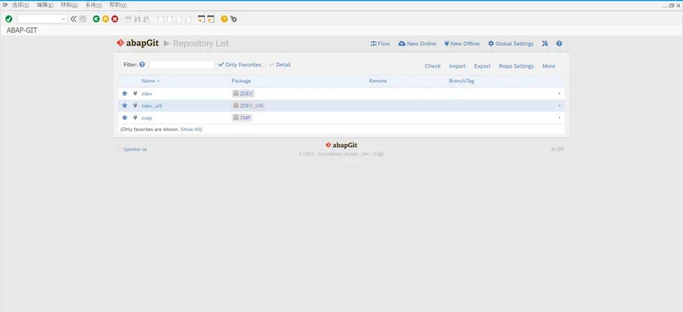Click into the Filter text field
The width and height of the screenshot is (683, 312).
[182, 65]
